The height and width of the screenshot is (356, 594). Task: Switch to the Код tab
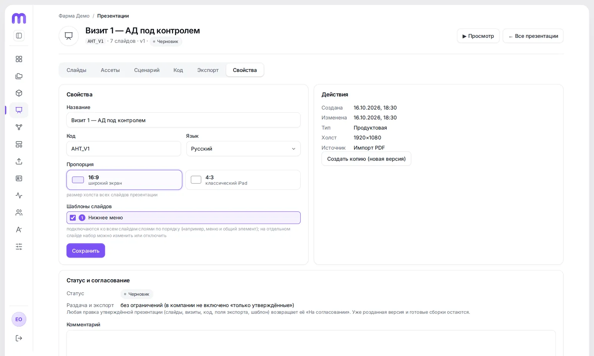pyautogui.click(x=178, y=70)
